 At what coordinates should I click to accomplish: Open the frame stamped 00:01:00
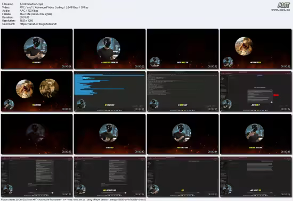(x=183, y=177)
